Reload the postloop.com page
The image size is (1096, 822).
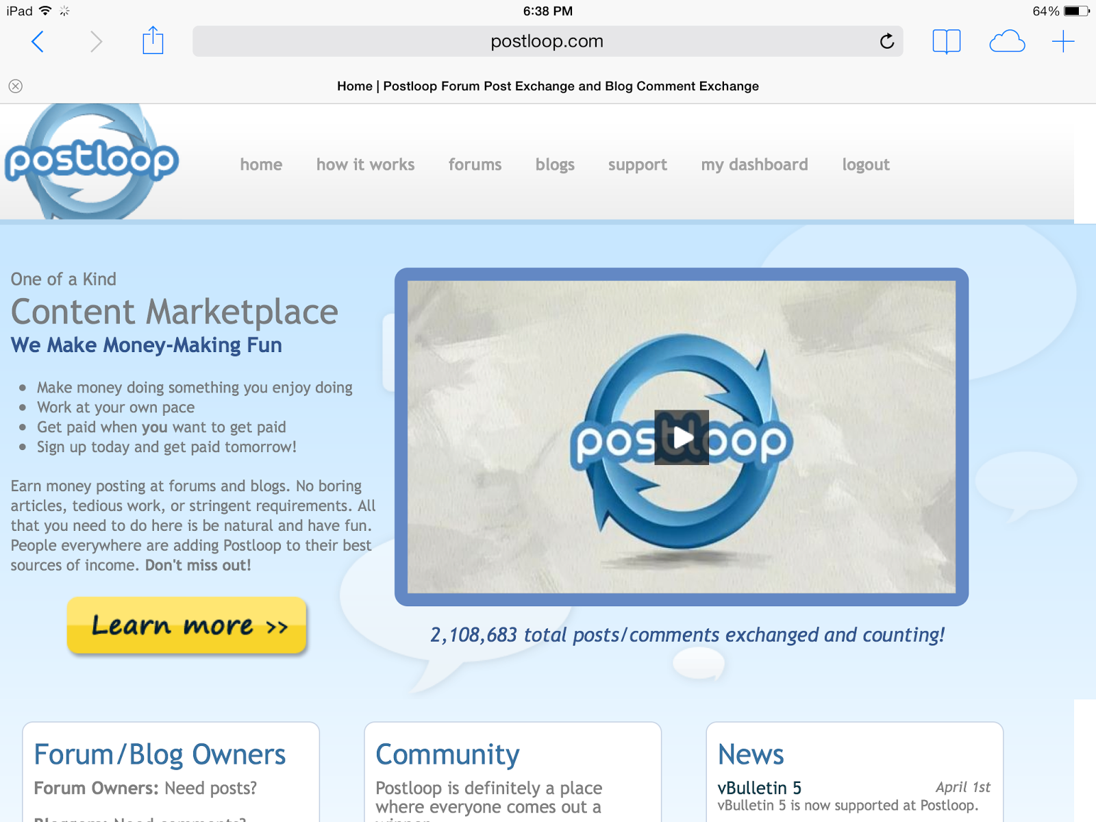point(887,41)
